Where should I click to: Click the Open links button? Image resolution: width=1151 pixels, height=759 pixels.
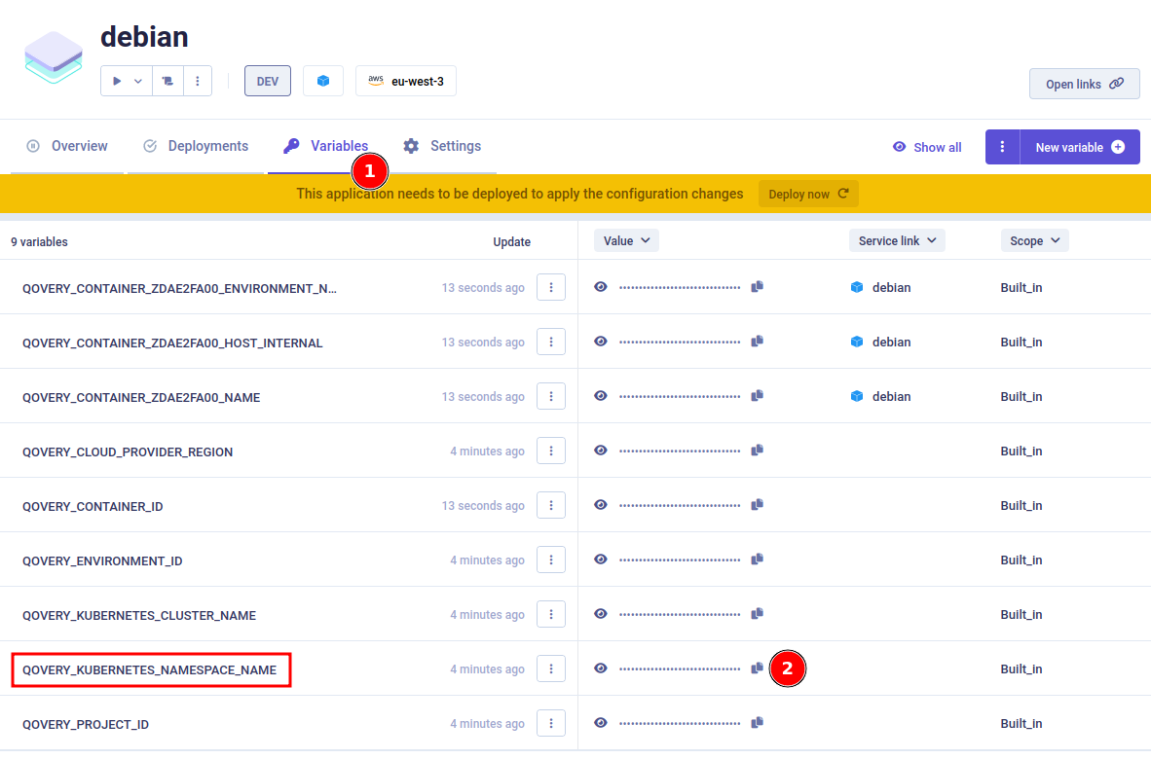(x=1084, y=85)
